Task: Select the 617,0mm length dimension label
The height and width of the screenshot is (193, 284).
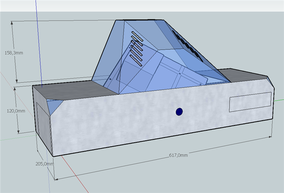Action: (x=178, y=155)
